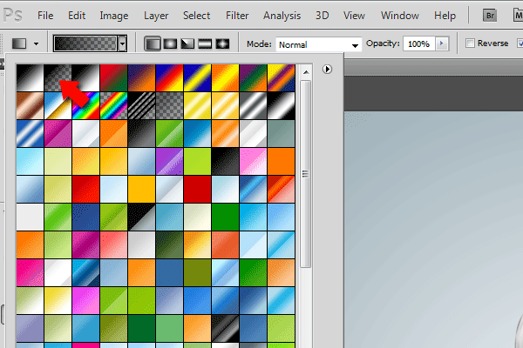Open the Edit menu
The height and width of the screenshot is (348, 523).
click(77, 16)
